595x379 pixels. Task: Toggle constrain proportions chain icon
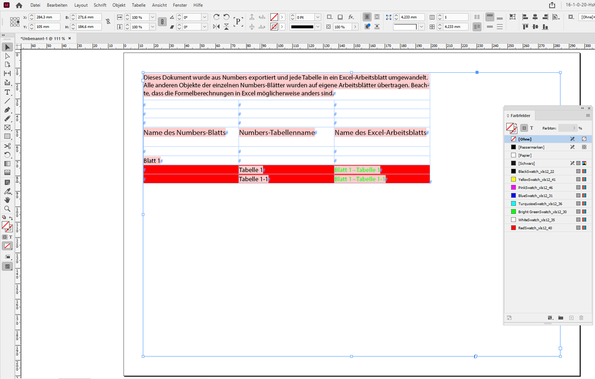pos(108,21)
